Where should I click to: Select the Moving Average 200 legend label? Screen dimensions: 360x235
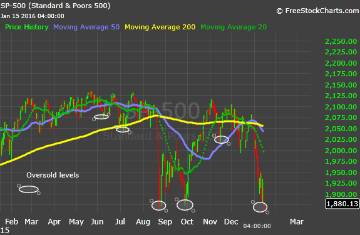pyautogui.click(x=160, y=27)
